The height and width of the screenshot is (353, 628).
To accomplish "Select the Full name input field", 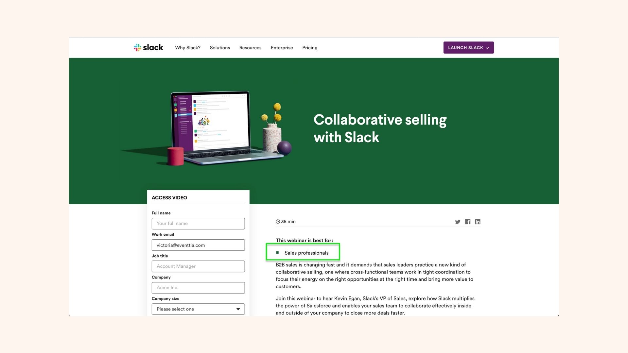I will (x=198, y=223).
